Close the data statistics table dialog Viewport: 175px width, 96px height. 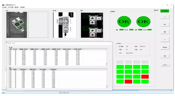(x=111, y=43)
